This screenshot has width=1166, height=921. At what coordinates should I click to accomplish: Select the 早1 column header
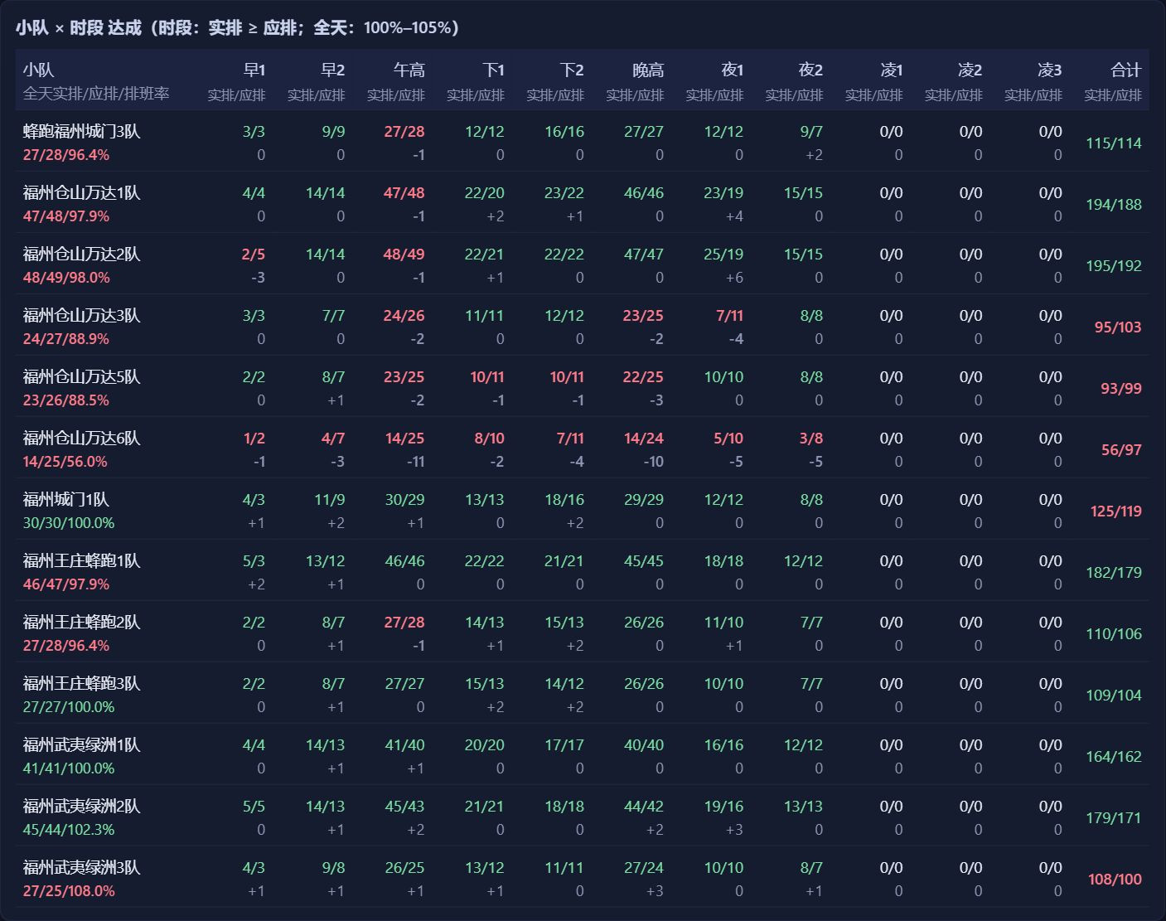(254, 70)
